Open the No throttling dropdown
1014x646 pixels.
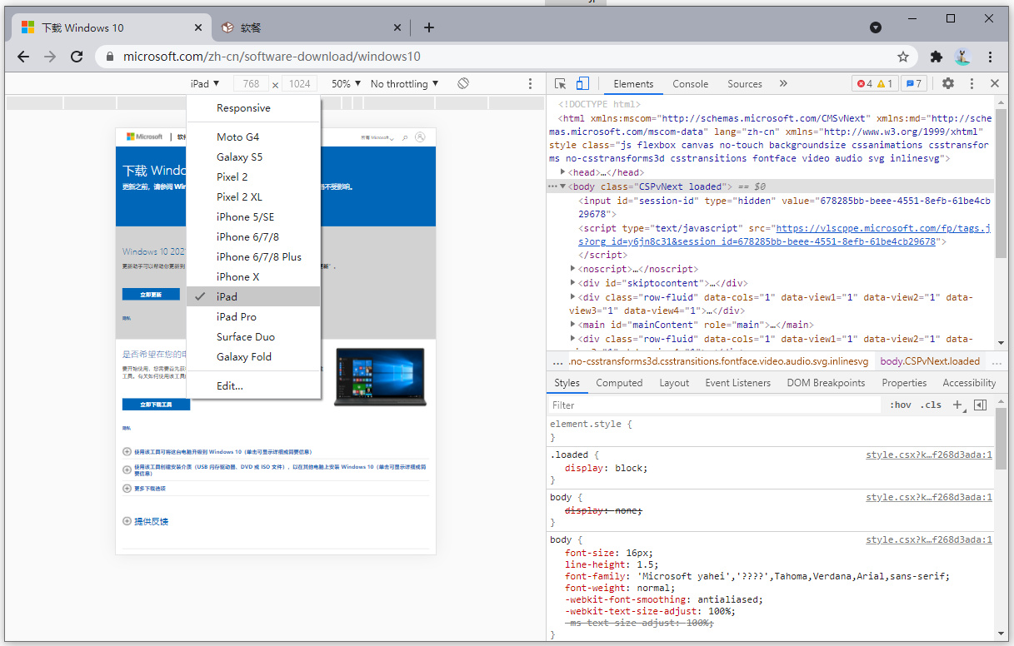404,84
